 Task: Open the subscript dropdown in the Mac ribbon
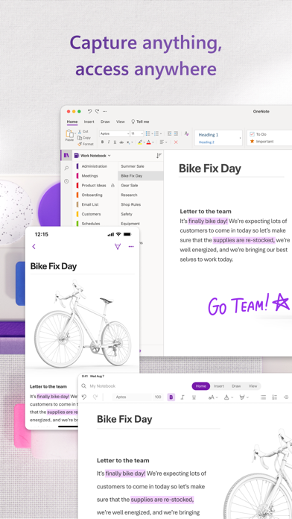(x=130, y=142)
